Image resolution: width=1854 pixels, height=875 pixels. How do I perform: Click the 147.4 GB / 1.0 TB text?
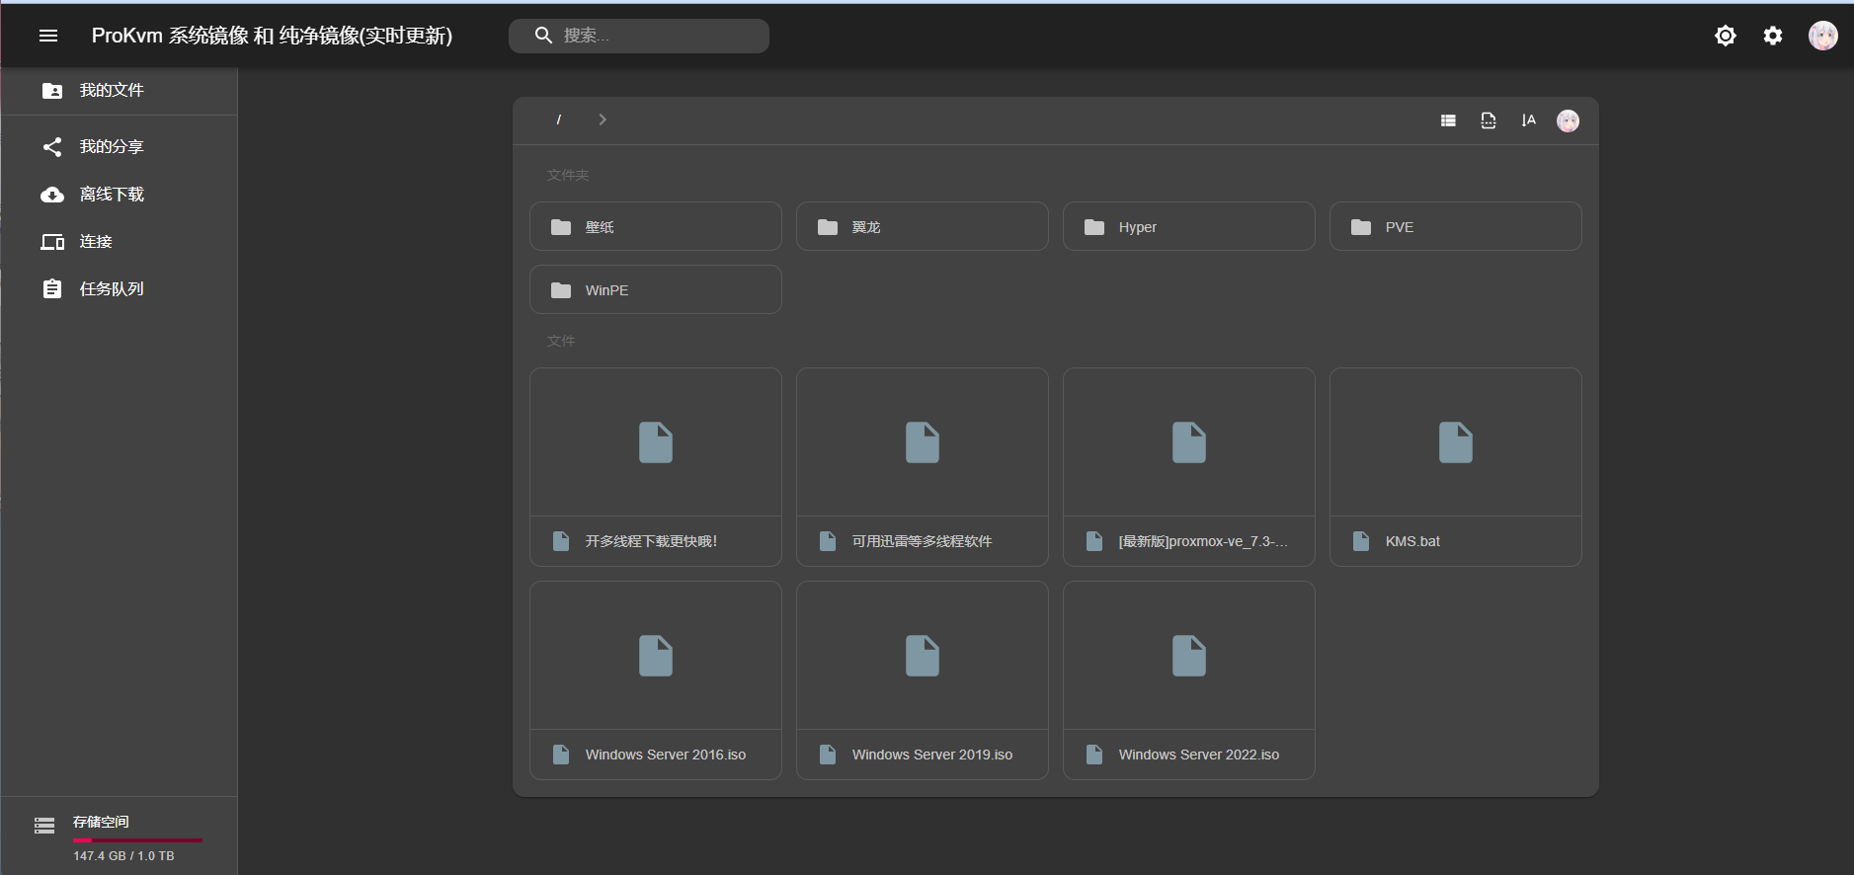tap(123, 856)
